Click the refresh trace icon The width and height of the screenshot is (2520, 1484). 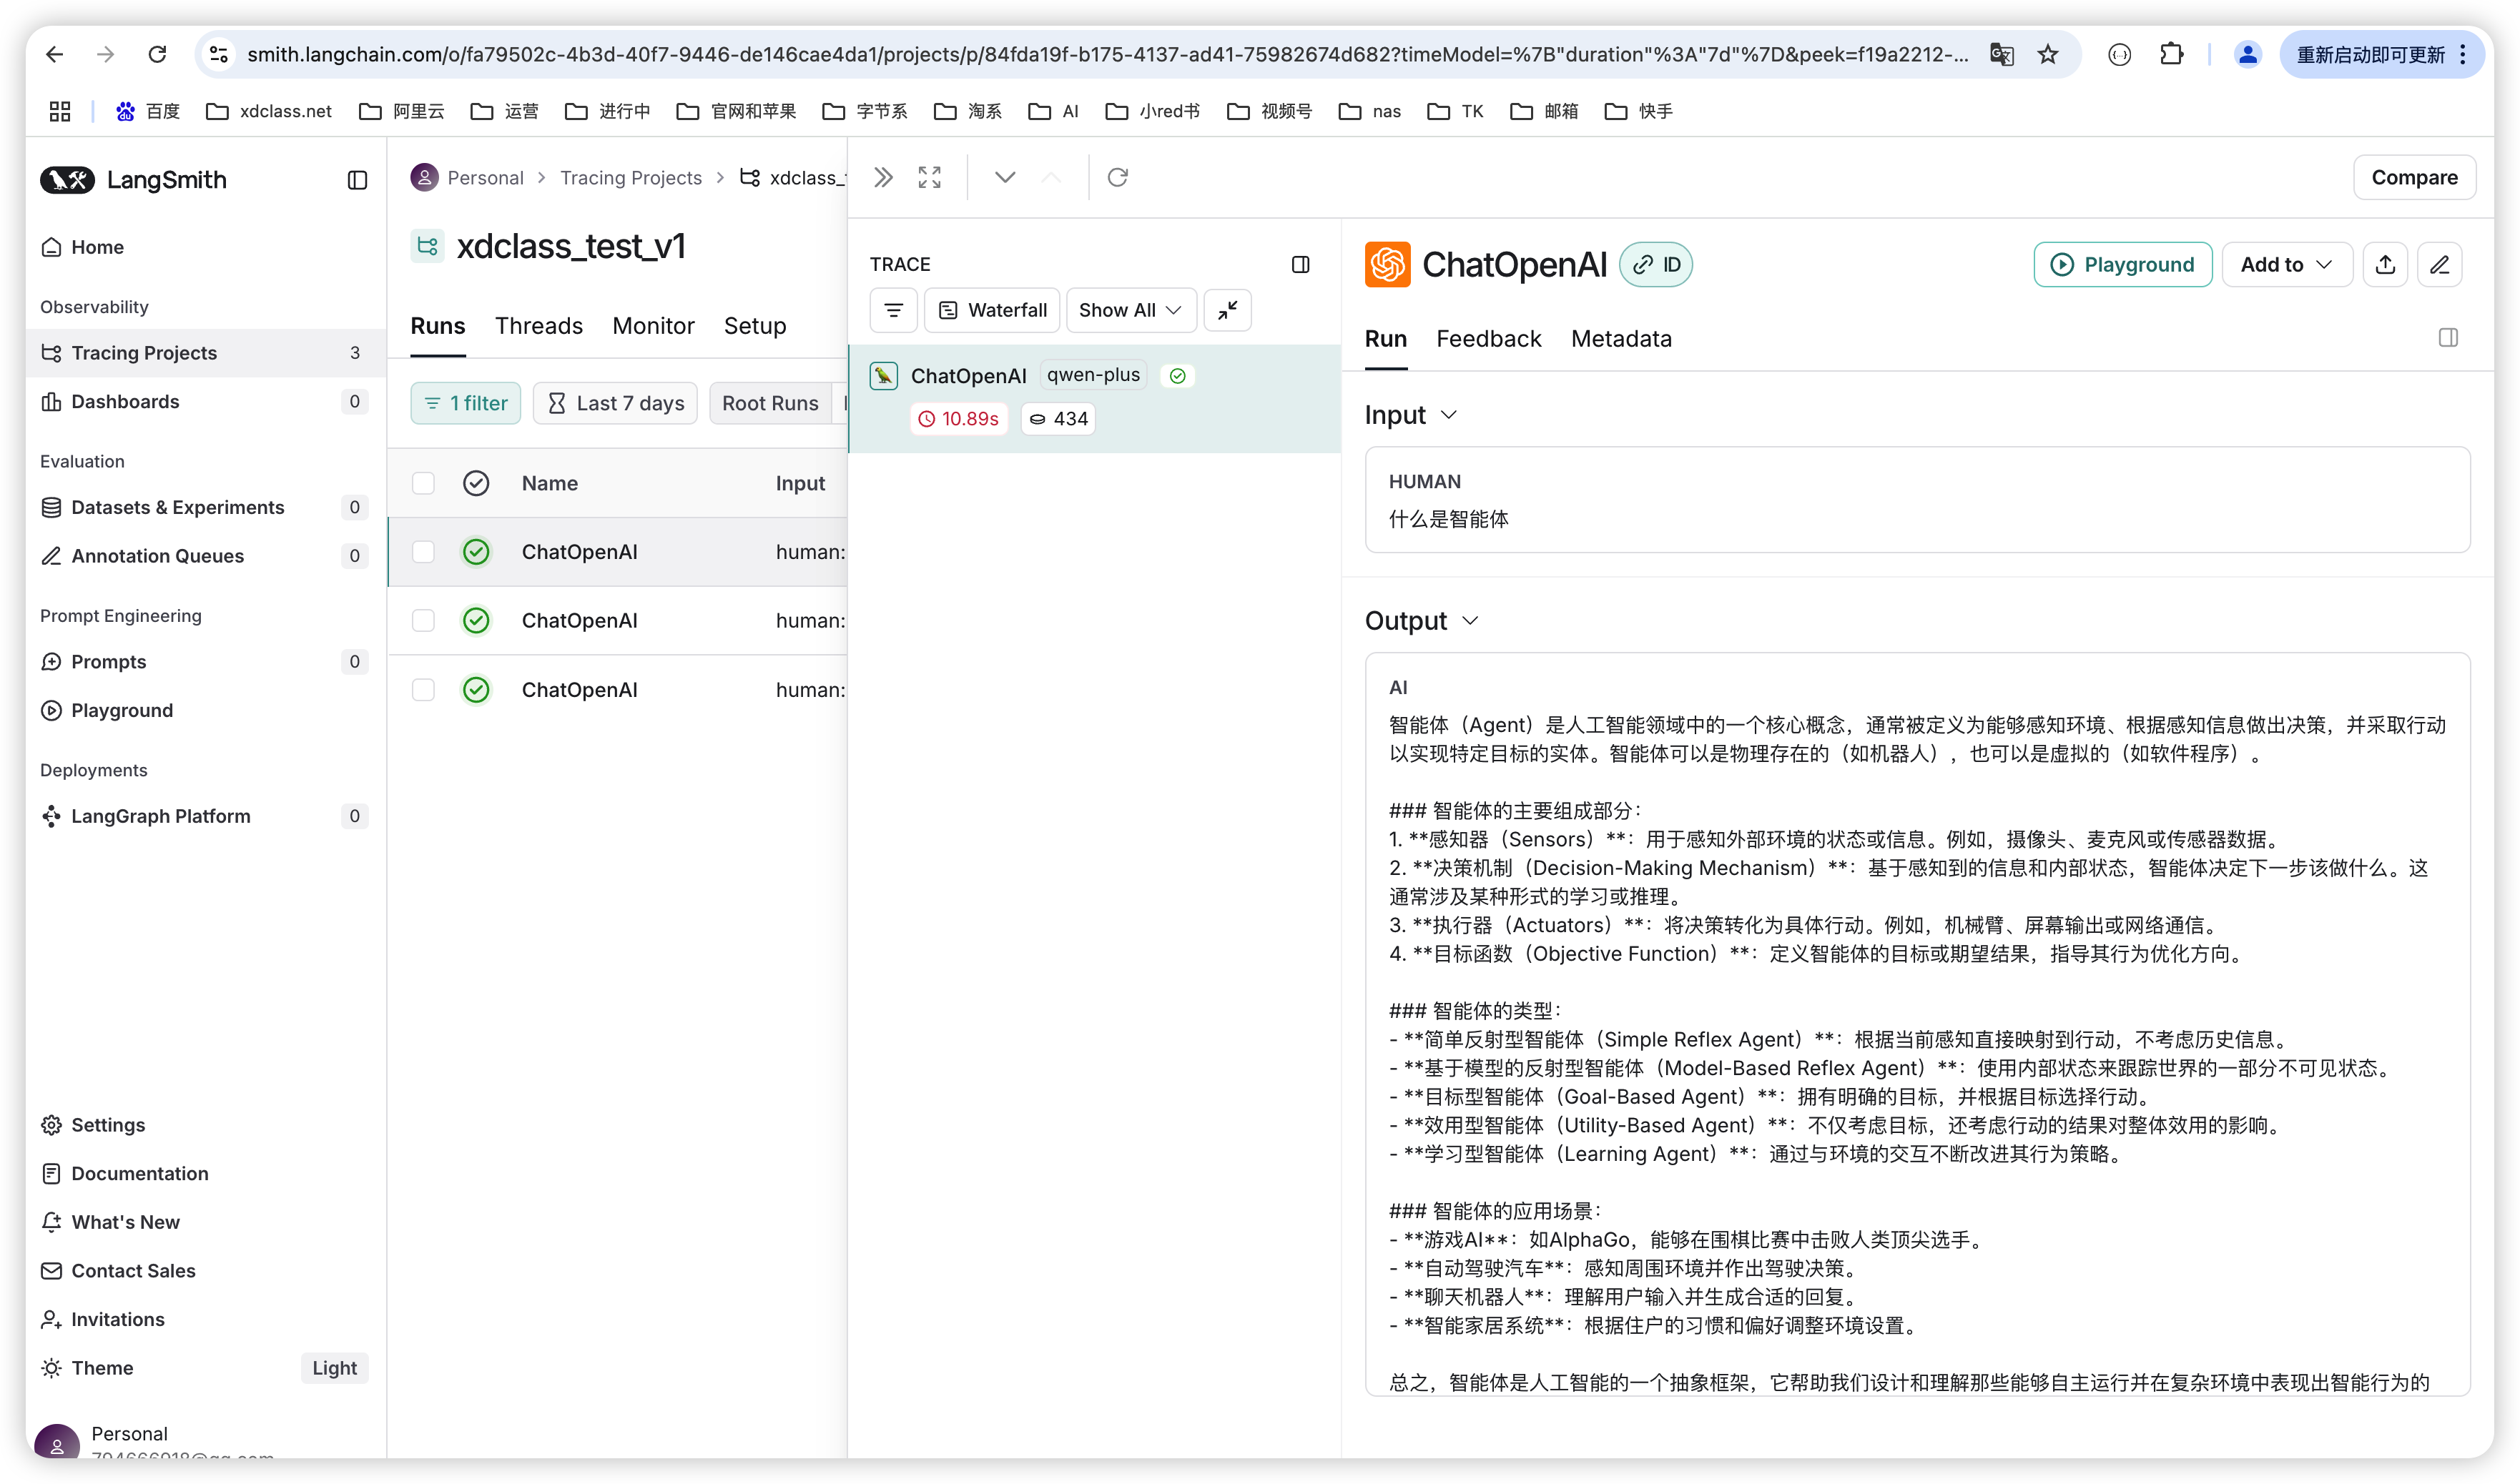pyautogui.click(x=1118, y=177)
